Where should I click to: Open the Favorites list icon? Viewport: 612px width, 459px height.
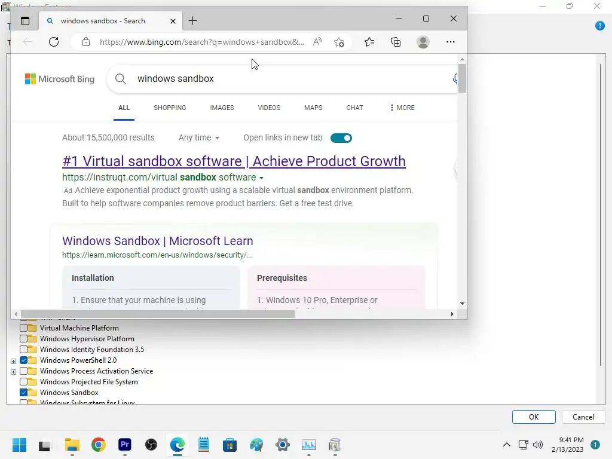[x=369, y=42]
